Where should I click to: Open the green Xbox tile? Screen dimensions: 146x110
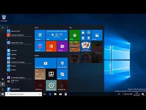coord(75,35)
